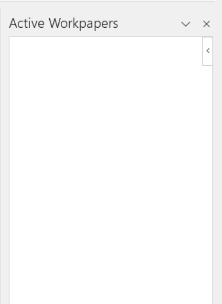Open the dropdown beside the Active Workpapers header
Viewport: 222px width, 304px height.
coord(186,24)
